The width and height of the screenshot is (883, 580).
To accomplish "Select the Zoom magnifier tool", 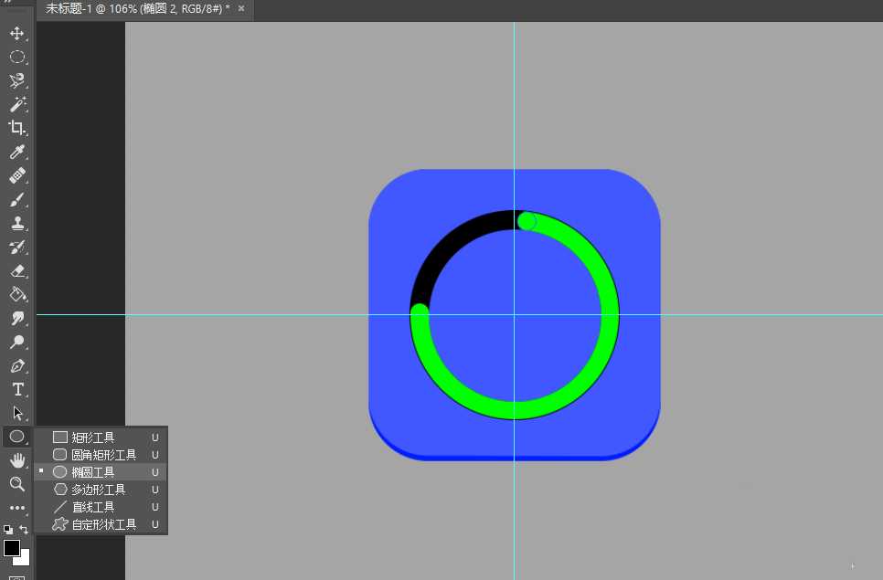I will pyautogui.click(x=16, y=484).
